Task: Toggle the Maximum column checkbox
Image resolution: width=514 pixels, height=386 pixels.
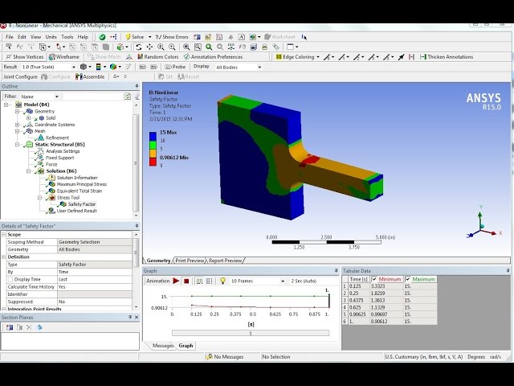Action: (408, 279)
